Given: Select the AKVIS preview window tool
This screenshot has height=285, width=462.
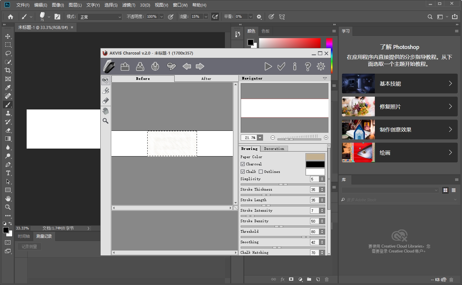Looking at the screenshot, I should [x=106, y=81].
